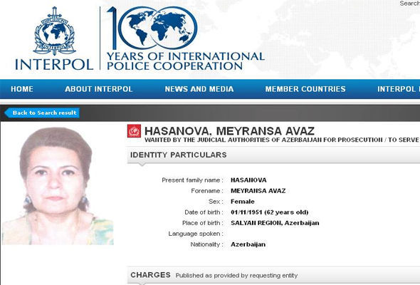Screen dimensions: 420x285
Task: Click the Years of International Police Cooperation text
Action: click(186, 61)
